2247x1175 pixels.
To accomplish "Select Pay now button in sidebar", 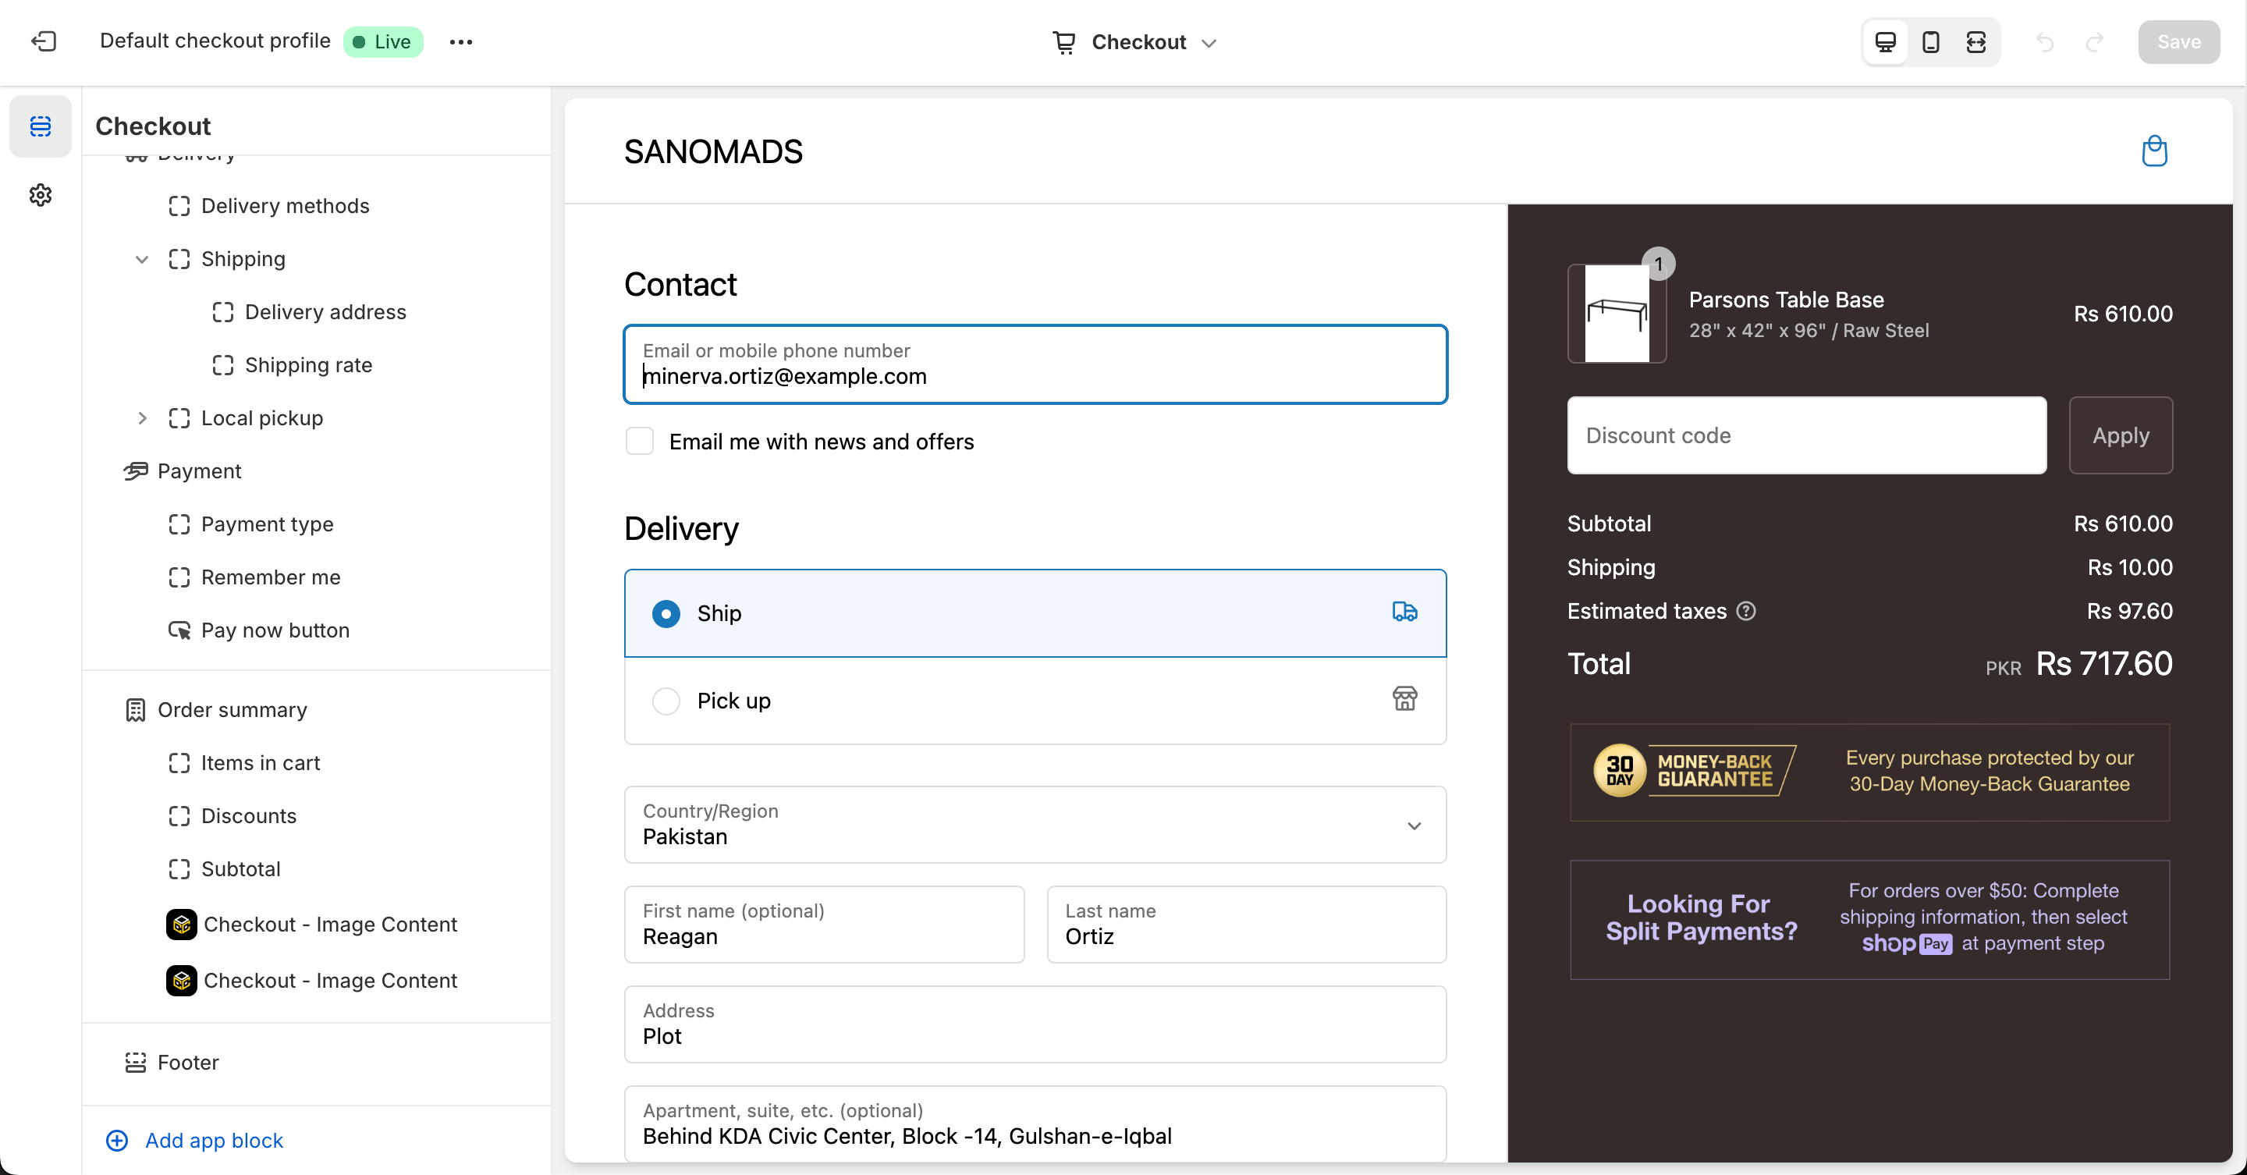I will coord(275,630).
